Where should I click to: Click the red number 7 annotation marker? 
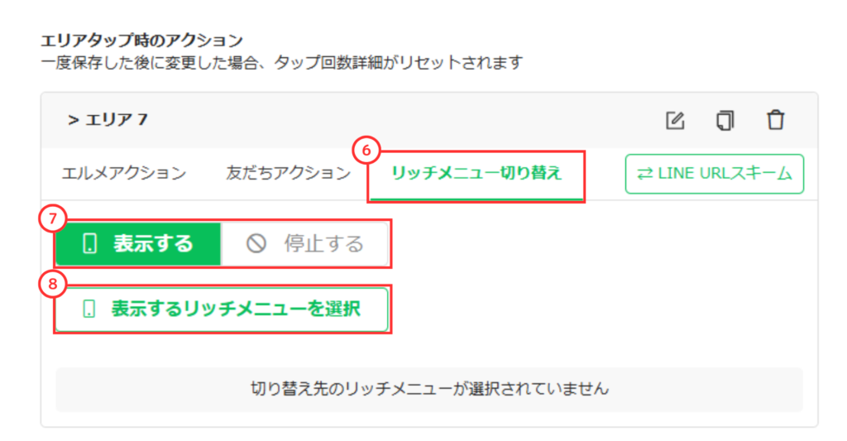point(54,218)
